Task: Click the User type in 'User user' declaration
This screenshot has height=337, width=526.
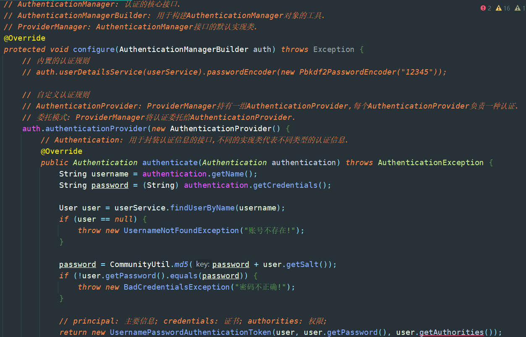Action: 68,208
